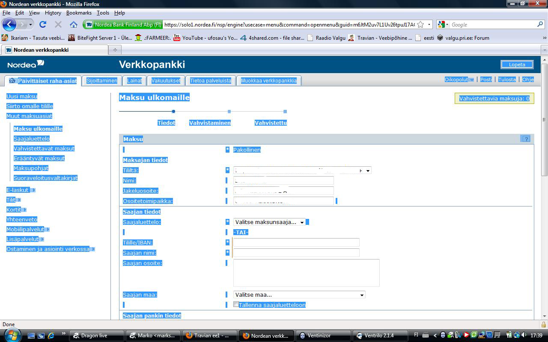This screenshot has height=342, width=548.
Task: Open the Firefox home page icon
Action: point(74,24)
